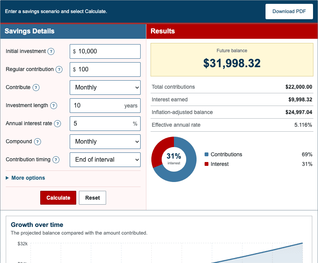Click the Interest 31% legend value

tap(307, 164)
